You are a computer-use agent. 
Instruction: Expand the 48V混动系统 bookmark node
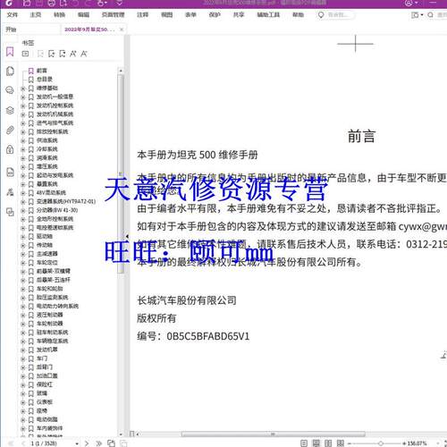click(x=23, y=193)
